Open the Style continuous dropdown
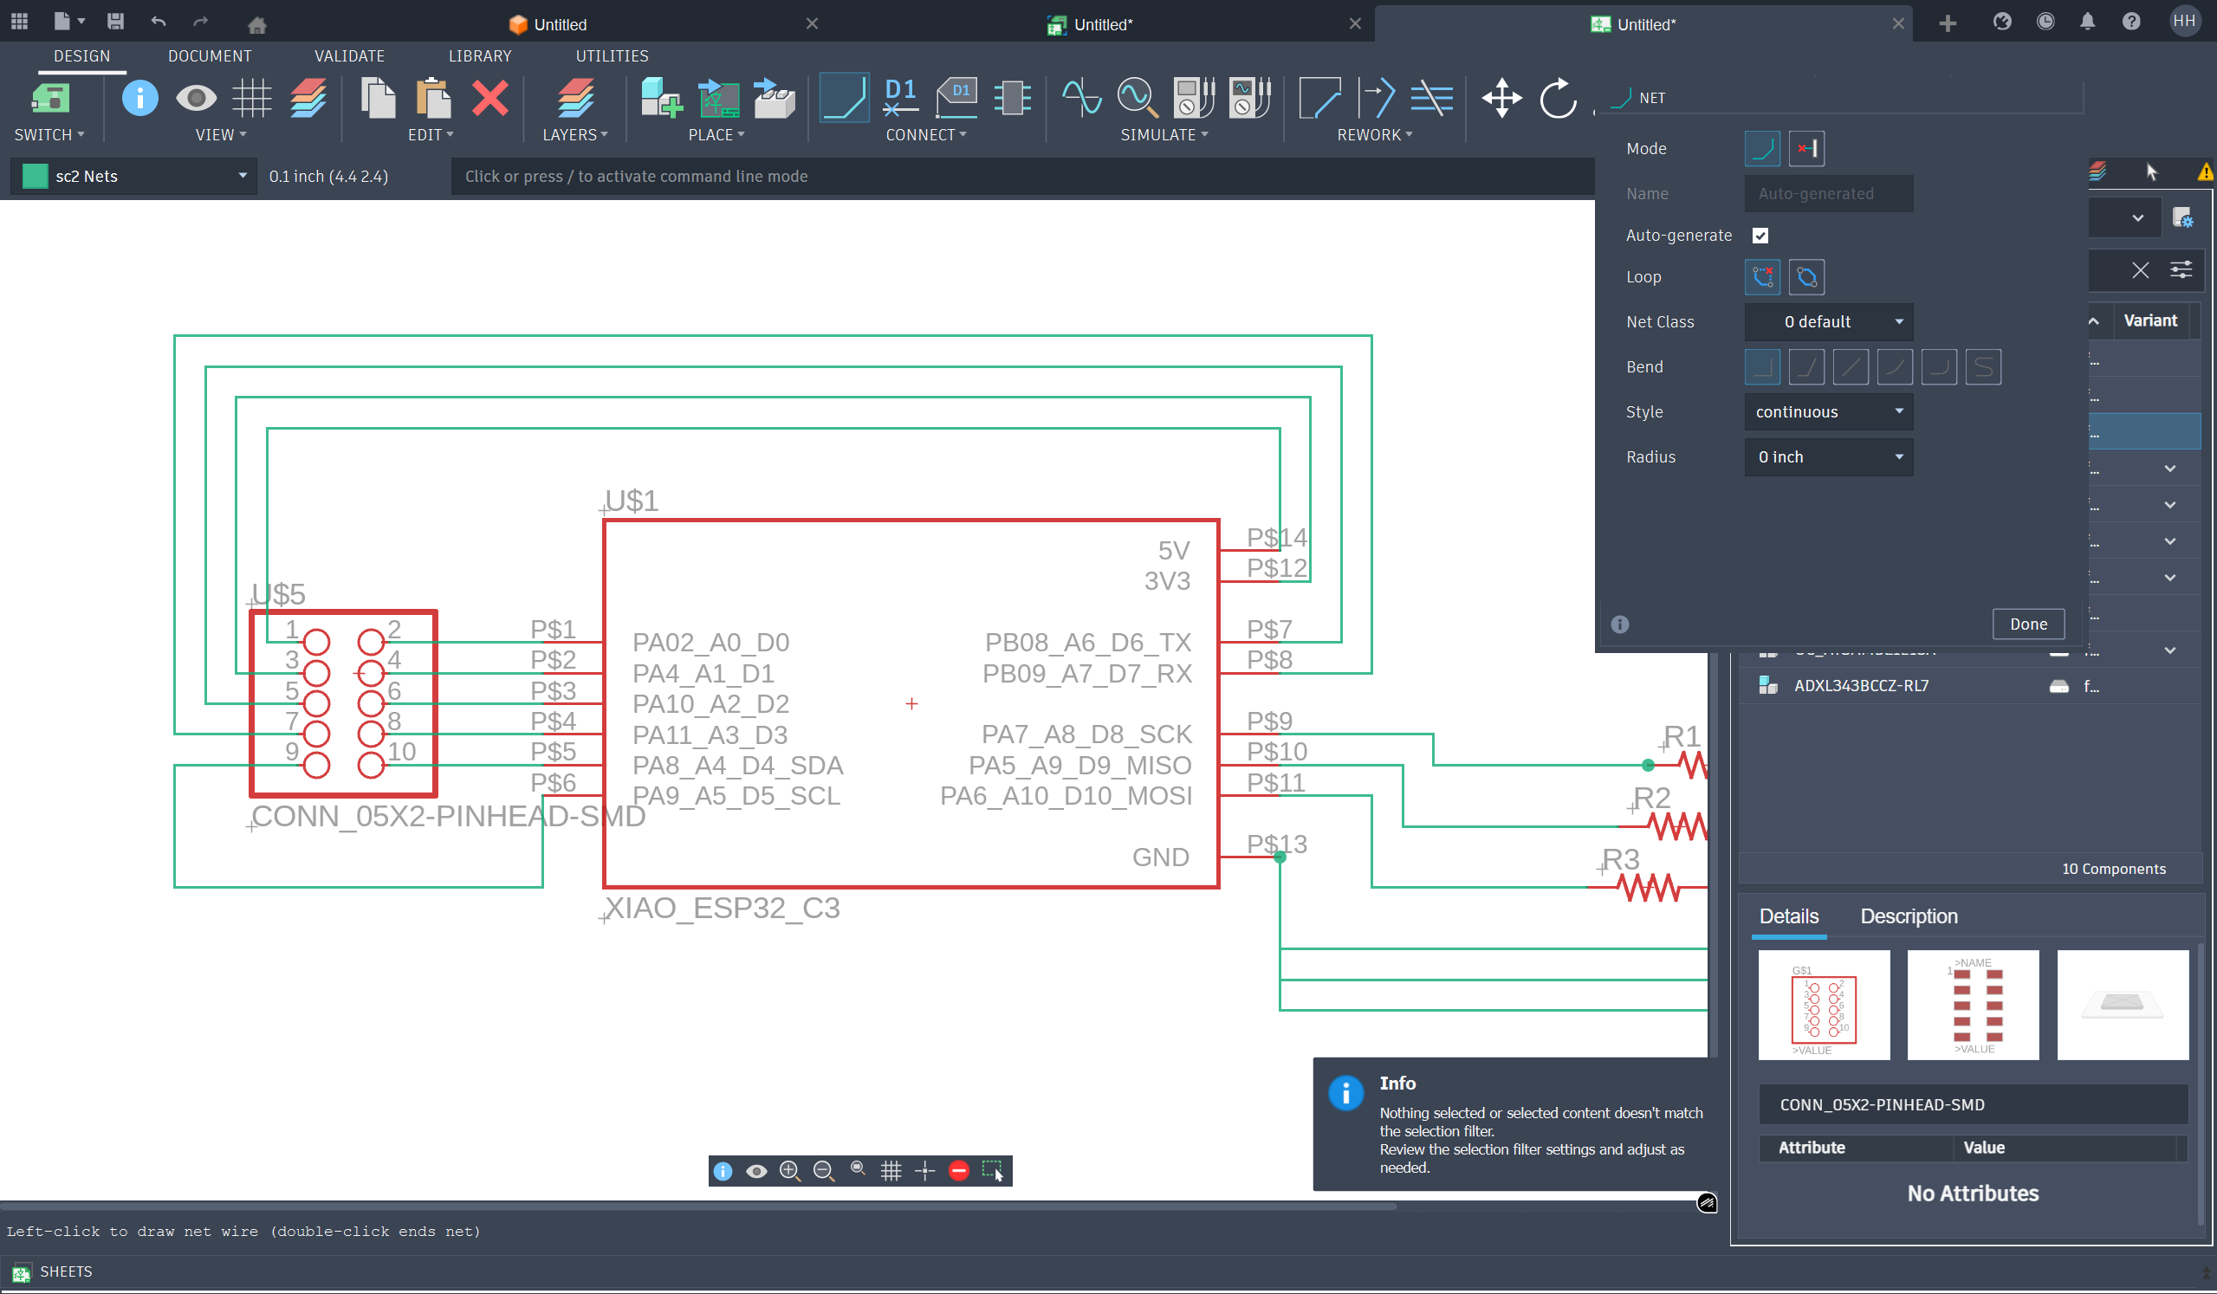 [1828, 411]
